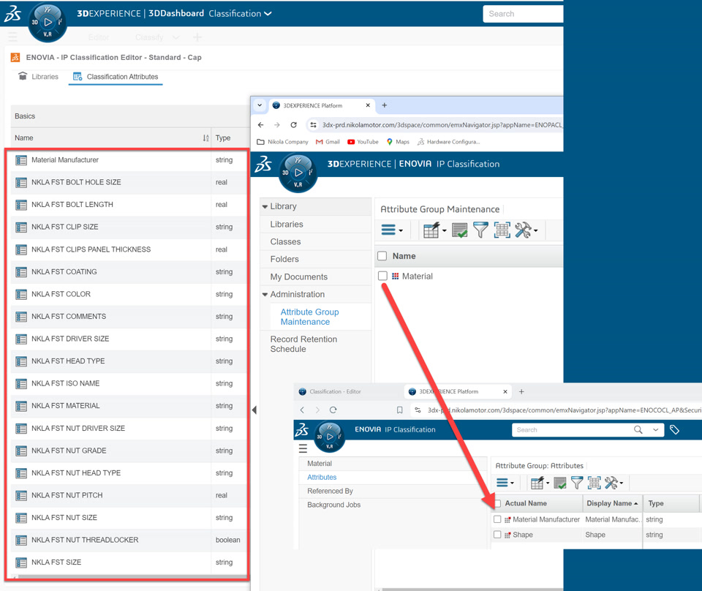Click the NKLA FST CLIP SIZE row icon
Screen dimensions: 702x591
(x=21, y=227)
